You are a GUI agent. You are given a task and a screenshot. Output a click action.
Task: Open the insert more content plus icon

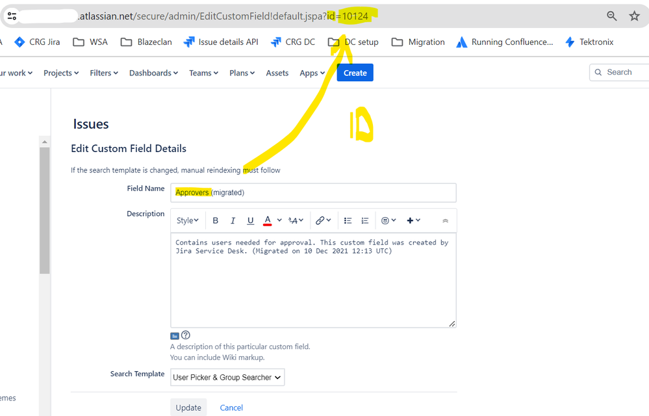pos(411,220)
